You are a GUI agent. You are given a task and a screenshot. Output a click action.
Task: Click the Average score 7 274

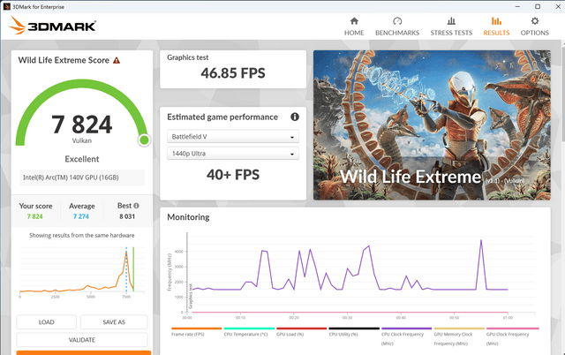[x=81, y=216]
